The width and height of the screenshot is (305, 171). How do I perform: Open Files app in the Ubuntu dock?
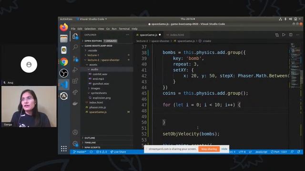[64, 38]
